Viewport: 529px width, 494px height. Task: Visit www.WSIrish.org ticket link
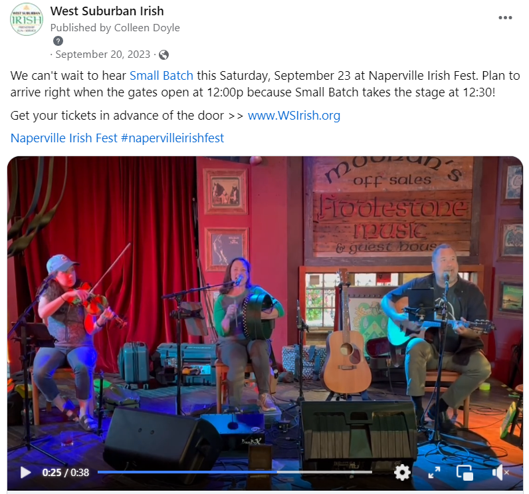[294, 116]
